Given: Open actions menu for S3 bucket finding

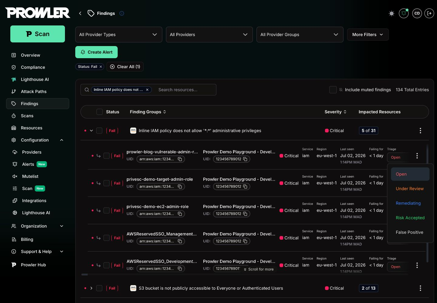Looking at the screenshot, I should [x=420, y=288].
